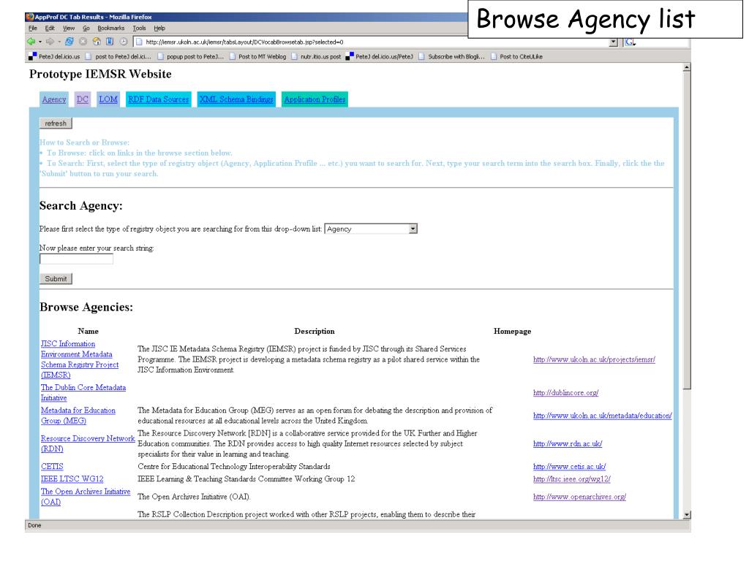
Task: Open the 'nutr.itio.us post' bookmark
Action: pyautogui.click(x=316, y=57)
